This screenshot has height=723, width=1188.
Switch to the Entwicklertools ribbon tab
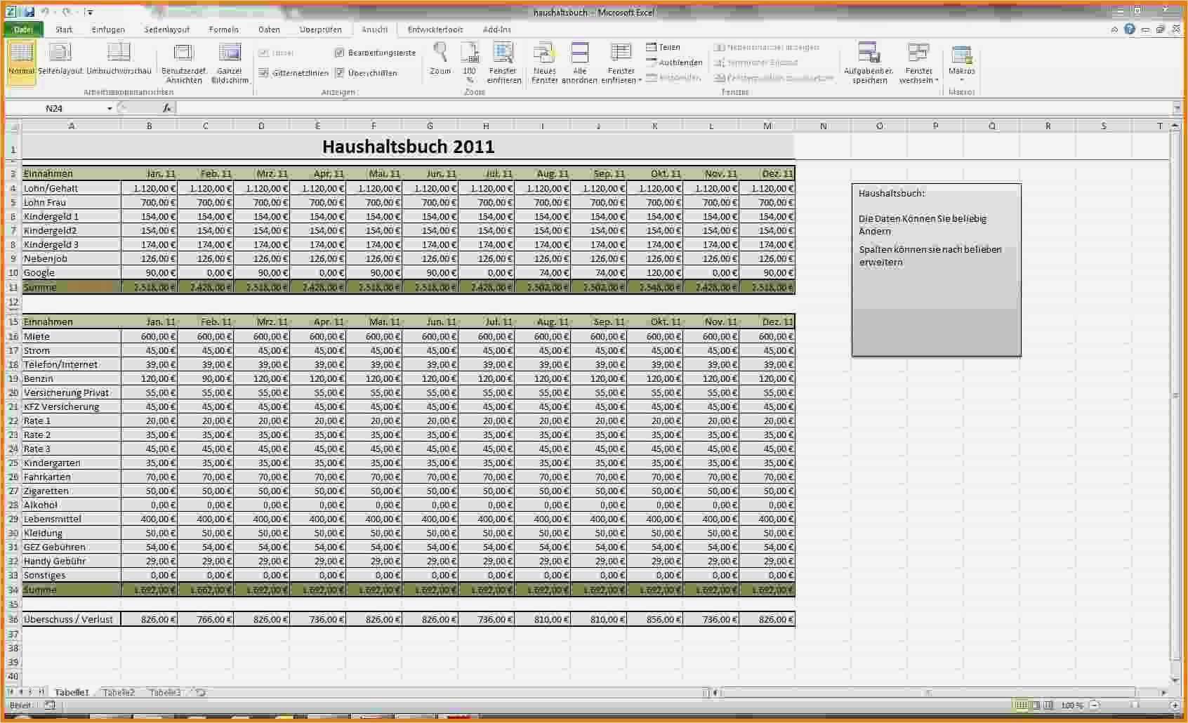point(435,29)
